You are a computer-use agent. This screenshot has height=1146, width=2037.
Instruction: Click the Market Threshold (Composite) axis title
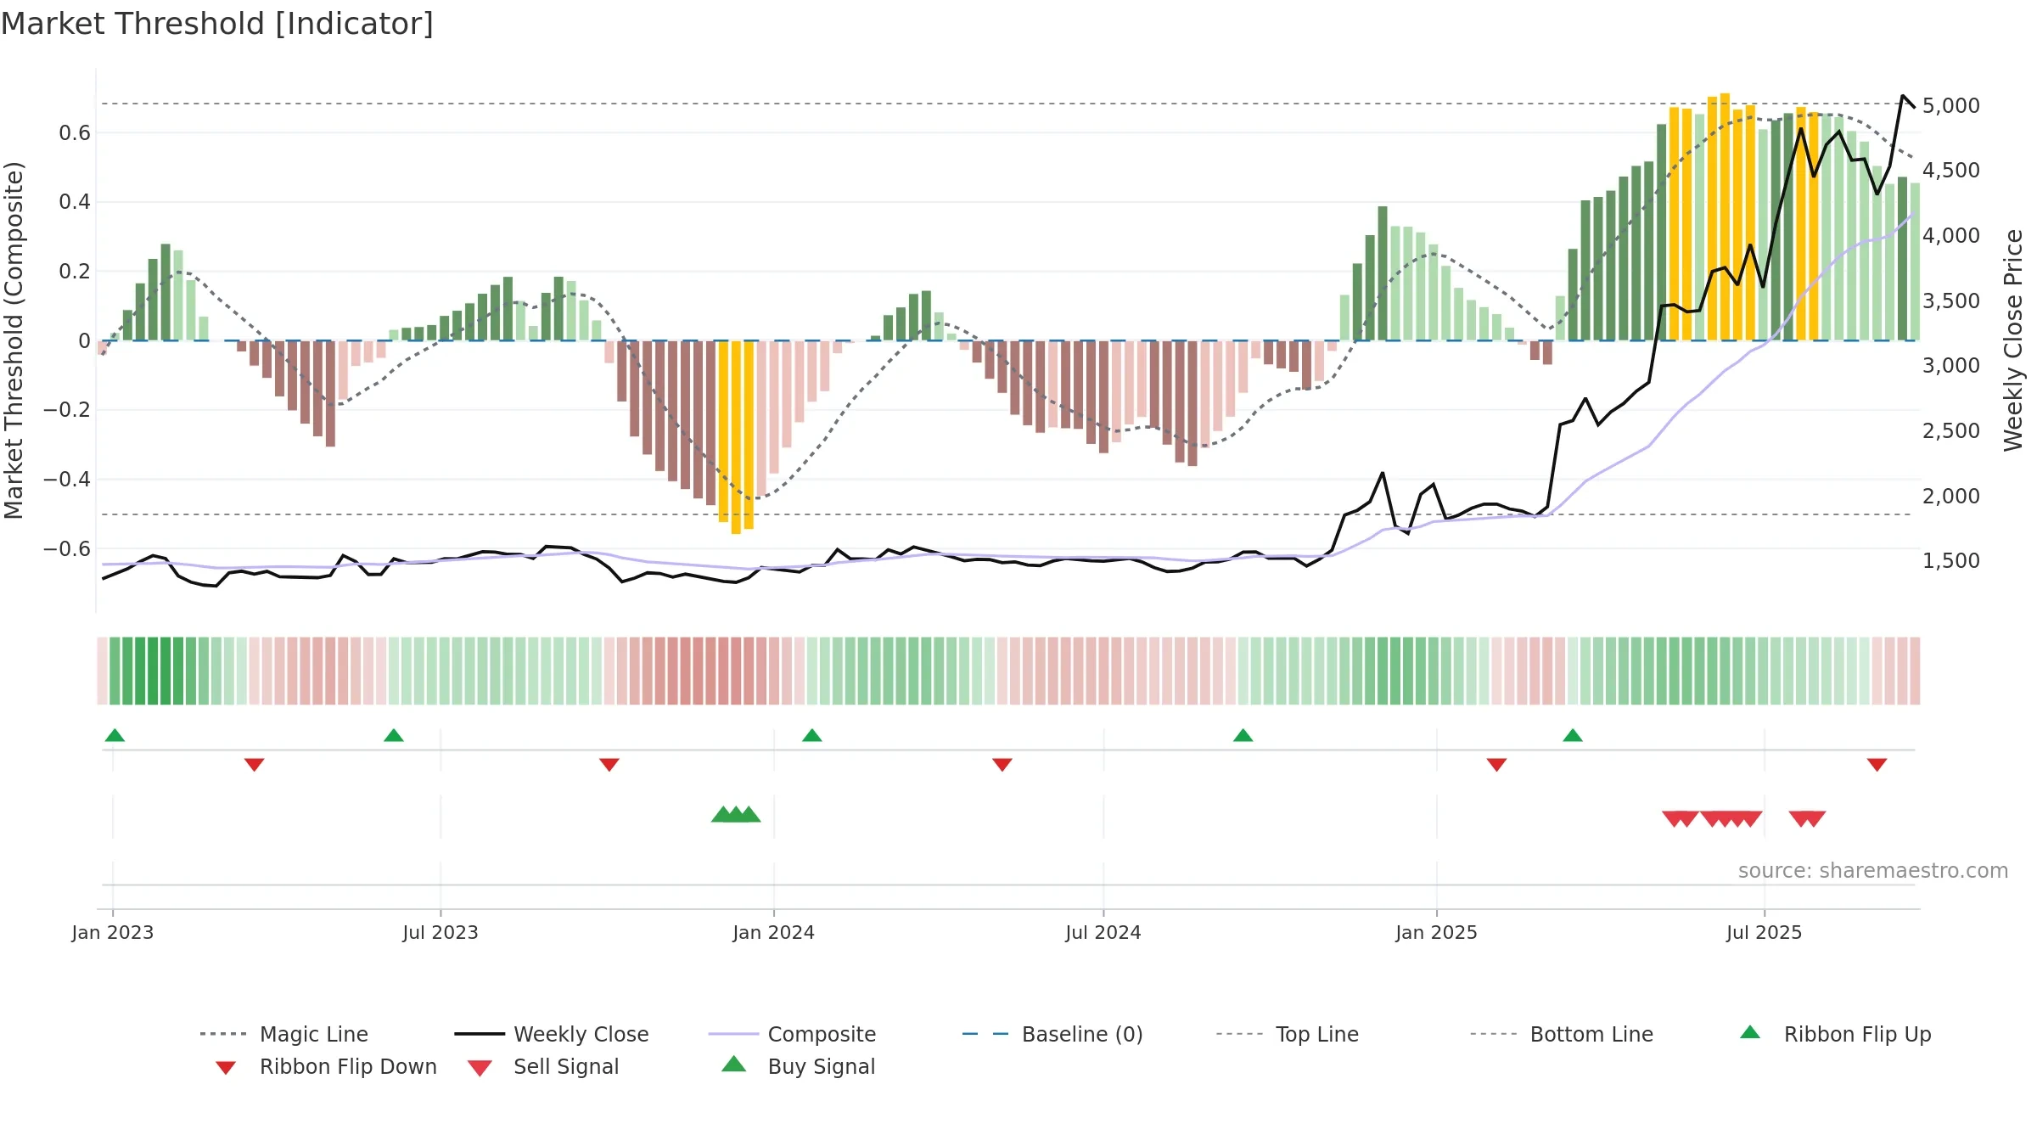[14, 340]
